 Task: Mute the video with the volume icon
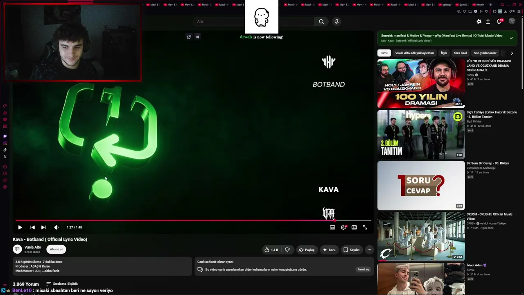coord(56,227)
